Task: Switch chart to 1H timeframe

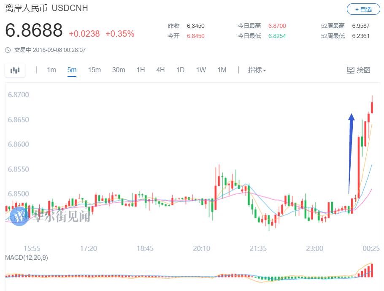Action: coord(141,70)
